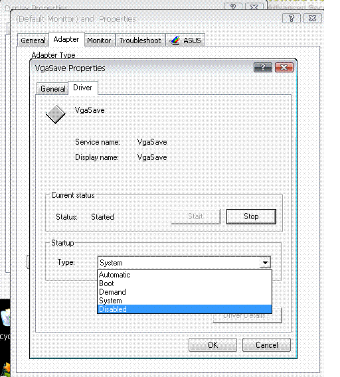This screenshot has width=340, height=377.
Task: Close the VgaSave Properties dialog
Action: coord(284,67)
